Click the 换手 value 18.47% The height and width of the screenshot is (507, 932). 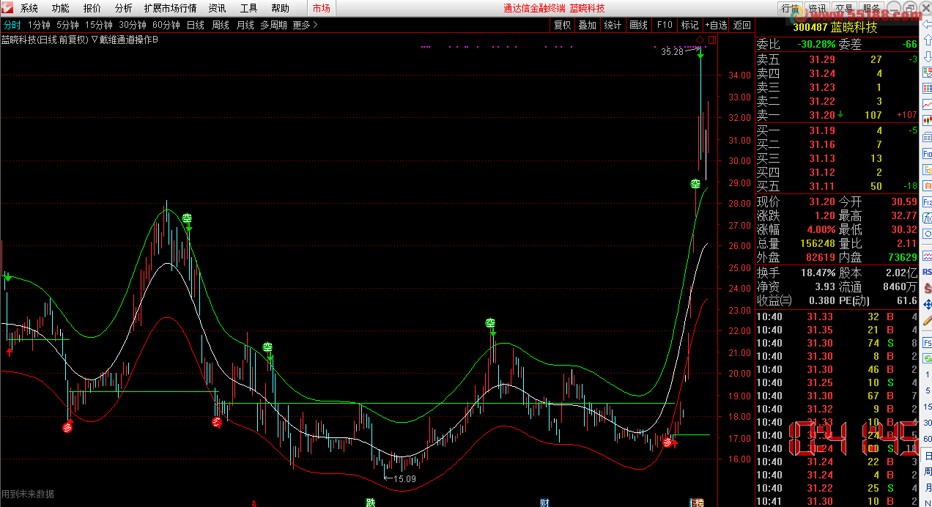[818, 273]
